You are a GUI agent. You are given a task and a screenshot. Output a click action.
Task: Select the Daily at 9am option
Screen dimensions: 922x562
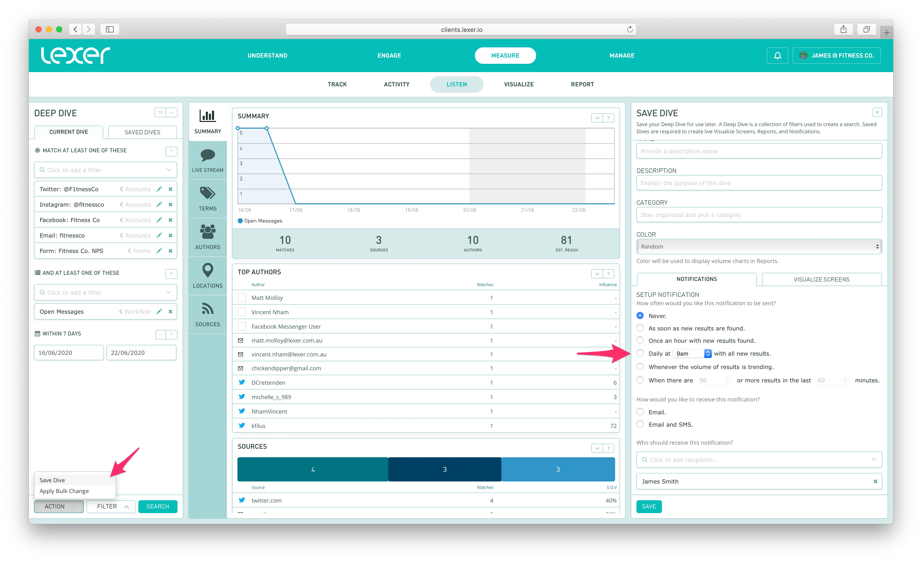[x=640, y=353]
